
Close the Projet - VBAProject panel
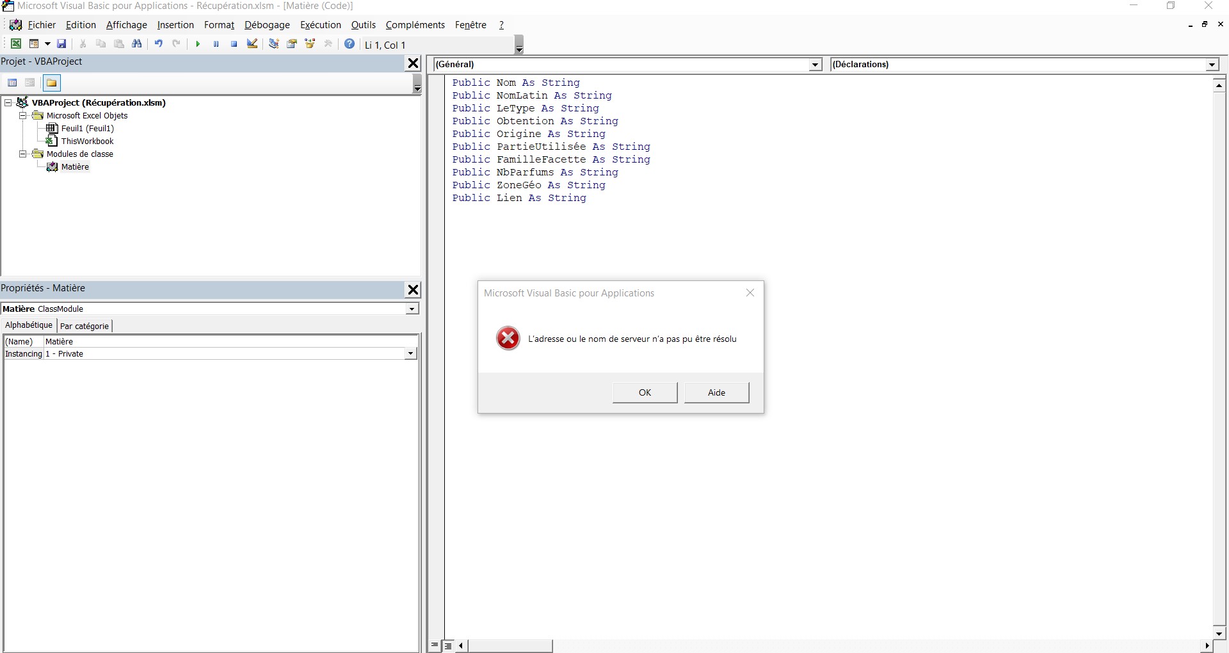[x=414, y=63]
